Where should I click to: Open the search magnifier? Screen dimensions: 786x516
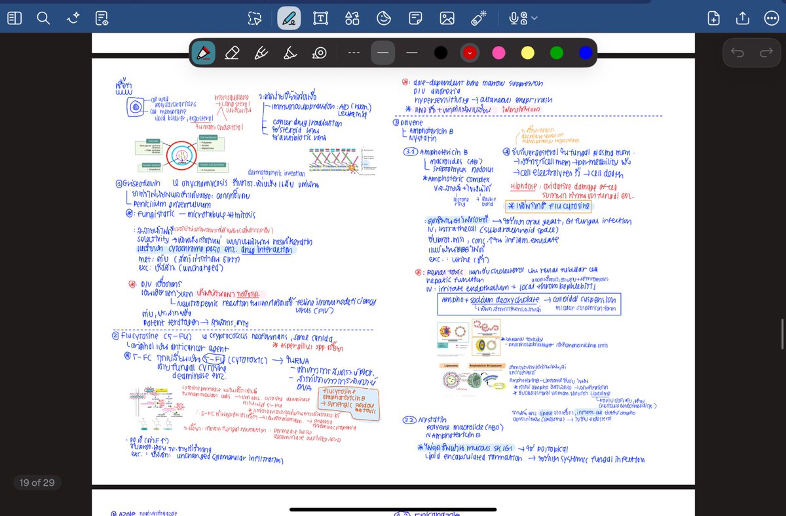pyautogui.click(x=43, y=18)
